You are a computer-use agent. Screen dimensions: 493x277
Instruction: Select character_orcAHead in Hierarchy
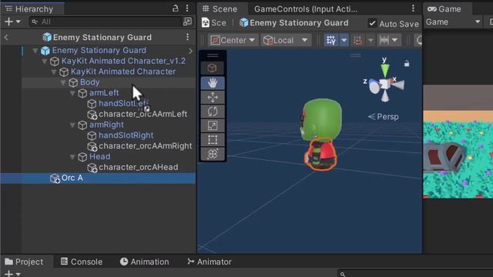(139, 168)
